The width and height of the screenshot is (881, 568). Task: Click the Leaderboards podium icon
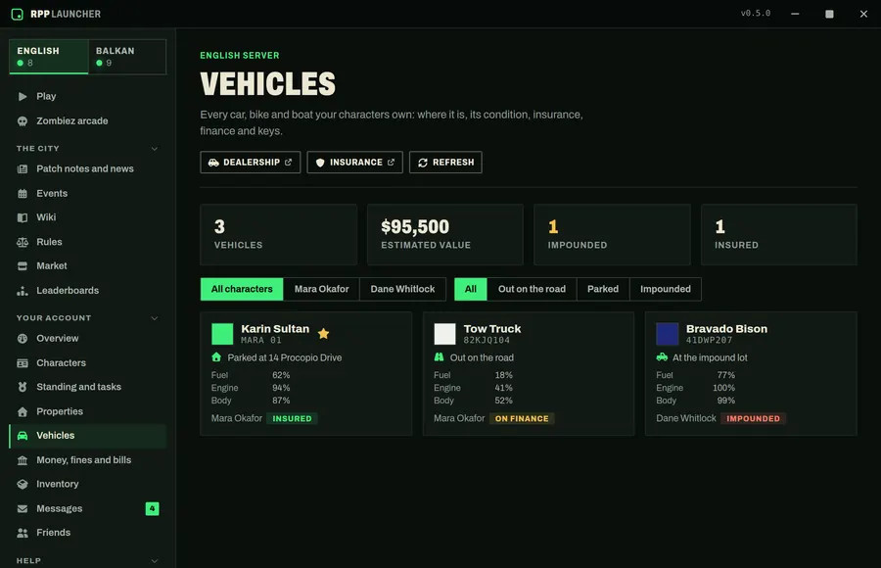(23, 291)
